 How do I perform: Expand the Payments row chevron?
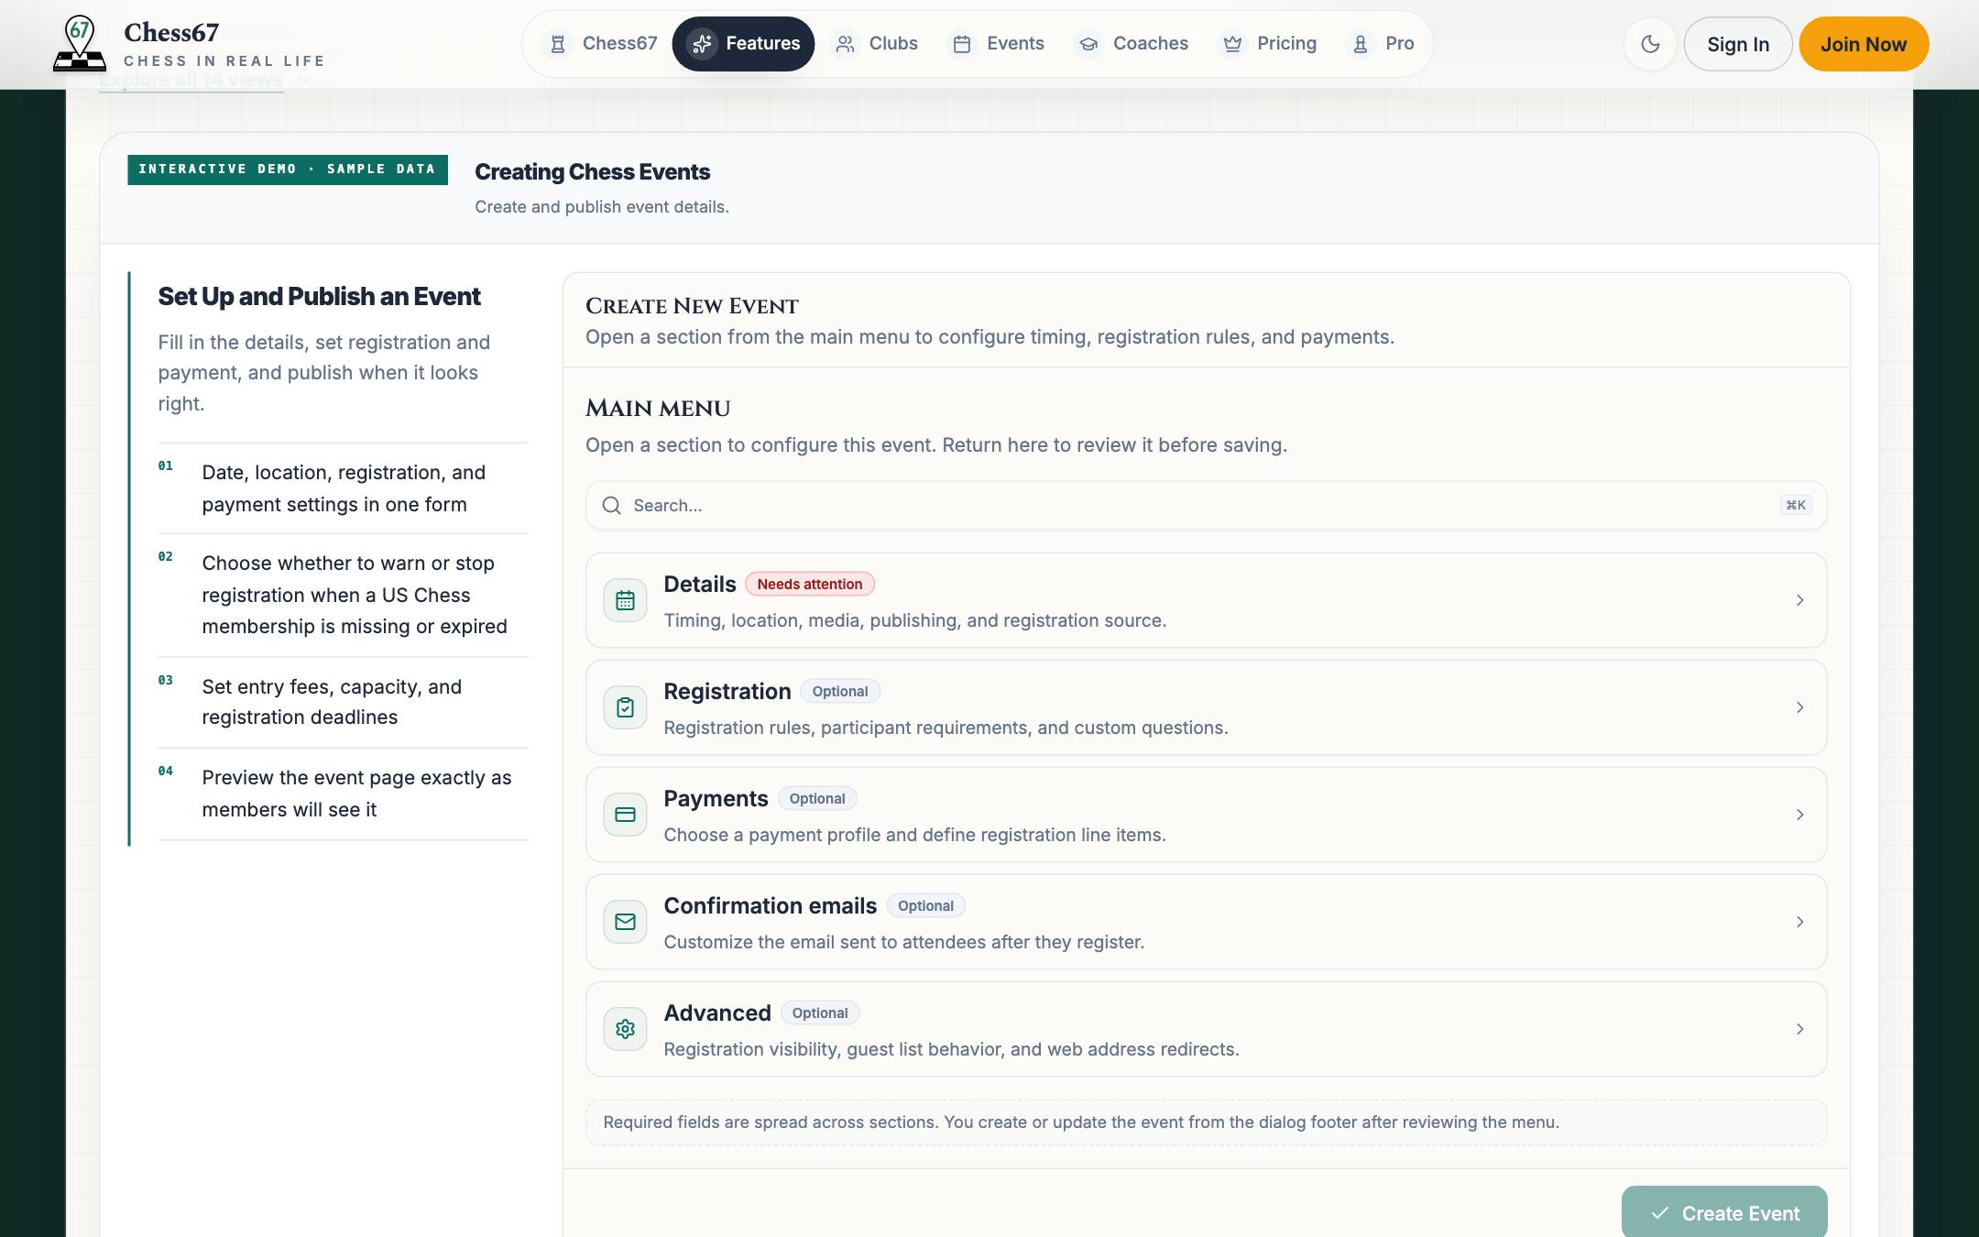[x=1799, y=815]
